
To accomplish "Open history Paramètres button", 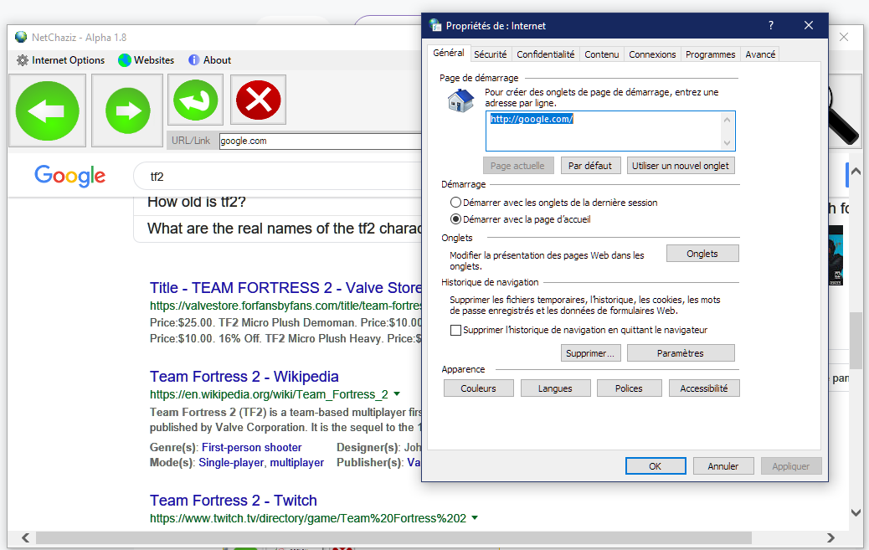I will [x=681, y=353].
